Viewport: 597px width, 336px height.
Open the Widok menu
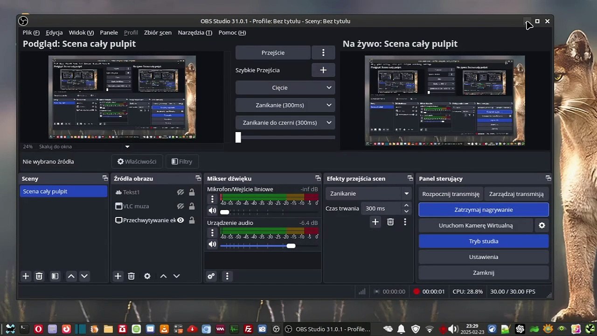tap(81, 33)
